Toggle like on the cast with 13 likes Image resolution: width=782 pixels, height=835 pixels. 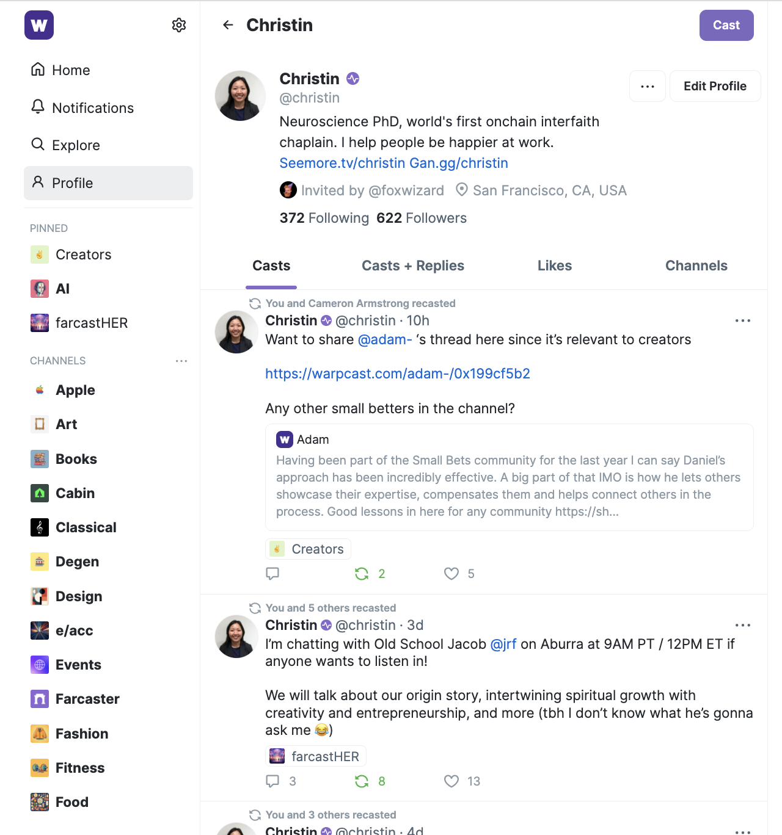(451, 781)
